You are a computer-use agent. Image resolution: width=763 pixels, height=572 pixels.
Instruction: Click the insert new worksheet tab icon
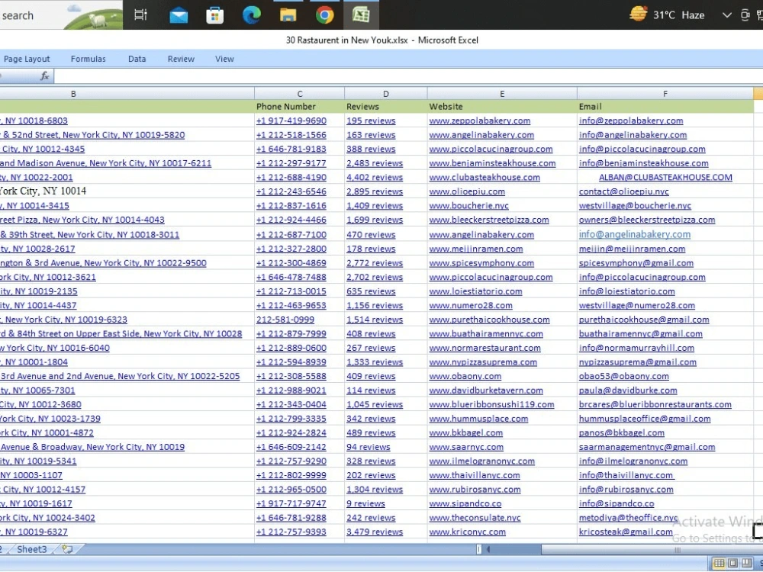click(67, 549)
